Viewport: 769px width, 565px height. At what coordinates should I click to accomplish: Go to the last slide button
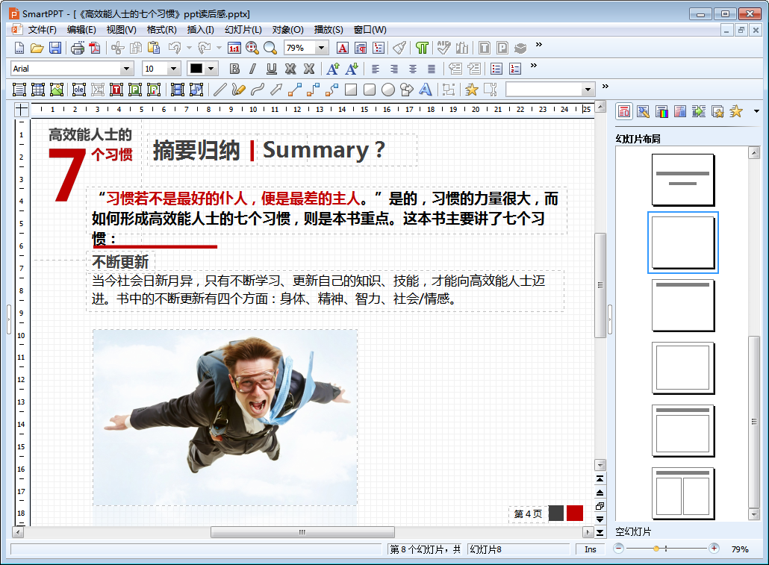pos(600,532)
